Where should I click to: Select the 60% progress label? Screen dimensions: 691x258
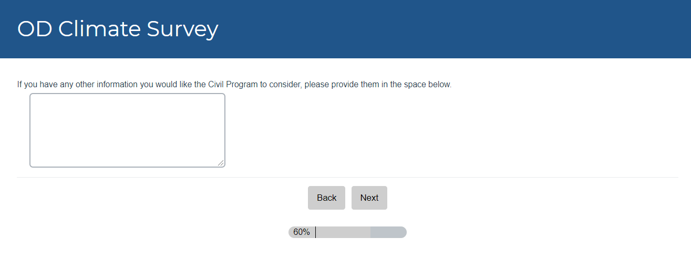(302, 232)
